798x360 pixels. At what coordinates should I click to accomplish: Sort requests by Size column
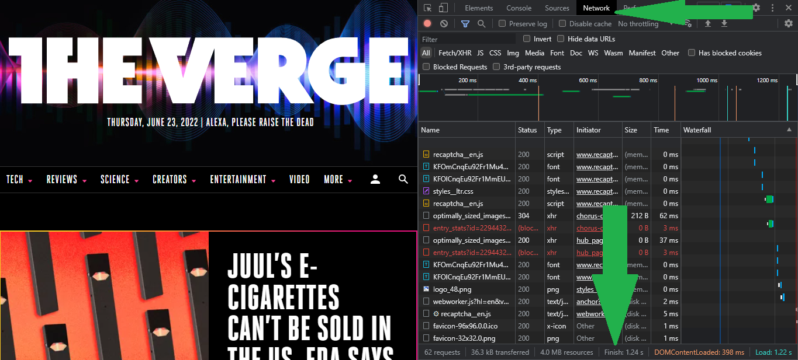pos(636,130)
